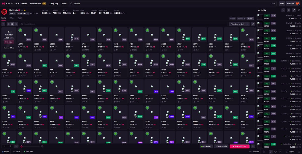The image size is (302, 154).
Task: Open sweep settings gear icon
Action: tap(42, 146)
